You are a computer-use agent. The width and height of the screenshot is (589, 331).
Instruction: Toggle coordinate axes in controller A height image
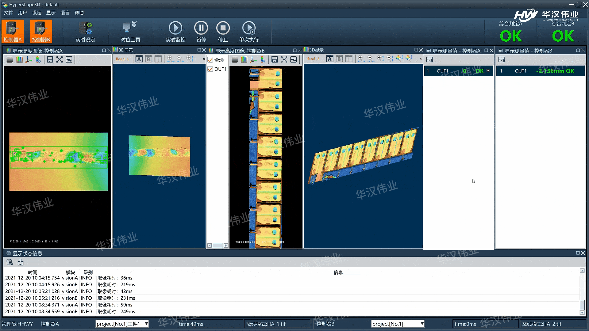(x=29, y=59)
